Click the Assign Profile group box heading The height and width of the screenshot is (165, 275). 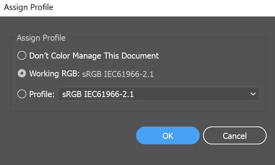tap(41, 38)
